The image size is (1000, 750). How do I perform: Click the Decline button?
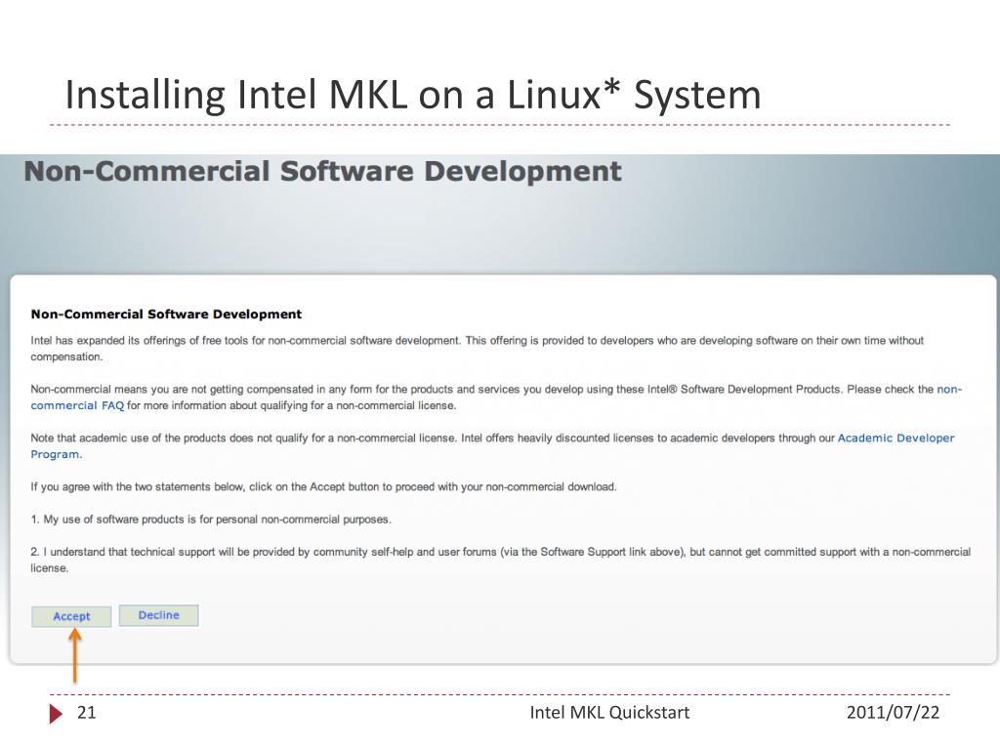159,615
